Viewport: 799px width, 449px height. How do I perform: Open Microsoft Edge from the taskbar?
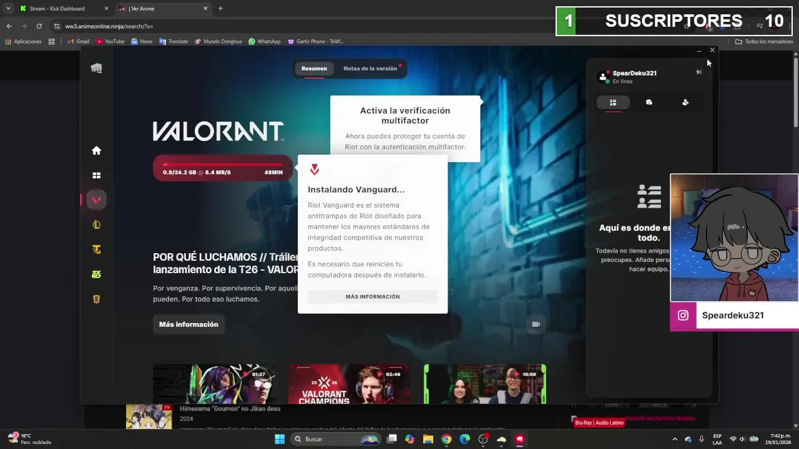tap(464, 439)
